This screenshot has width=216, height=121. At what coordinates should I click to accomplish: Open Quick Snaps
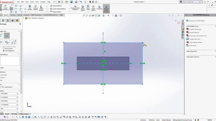click(x=88, y=8)
